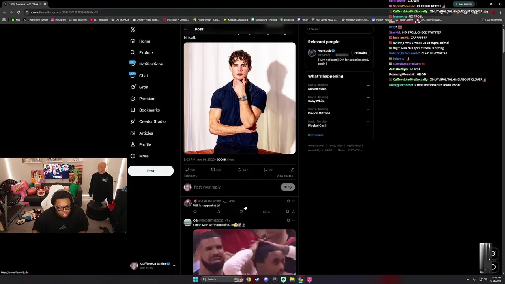The width and height of the screenshot is (505, 284).
Task: Open Steven Kwan trending topic
Action: click(x=317, y=89)
